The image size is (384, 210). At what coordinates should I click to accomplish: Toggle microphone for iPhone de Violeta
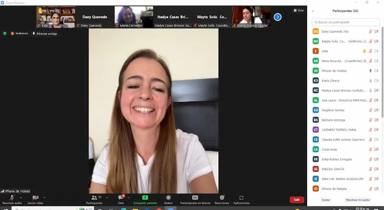(370, 71)
